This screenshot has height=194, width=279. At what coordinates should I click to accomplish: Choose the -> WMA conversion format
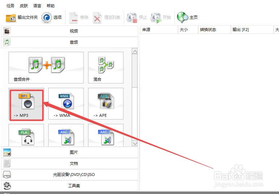click(66, 104)
